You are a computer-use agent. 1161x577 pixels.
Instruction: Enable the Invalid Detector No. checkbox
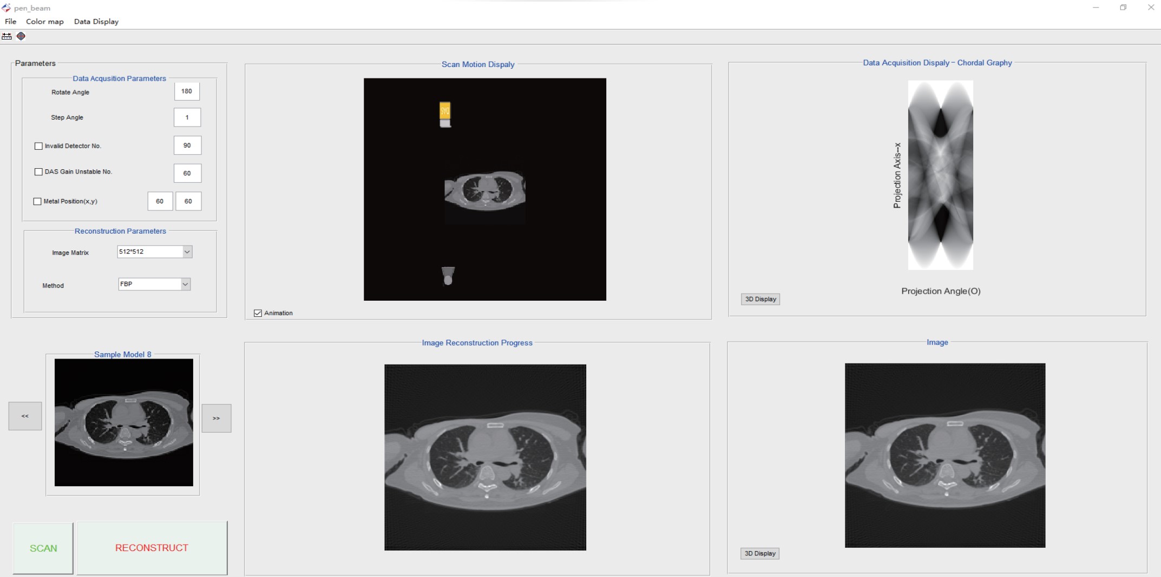tap(38, 146)
